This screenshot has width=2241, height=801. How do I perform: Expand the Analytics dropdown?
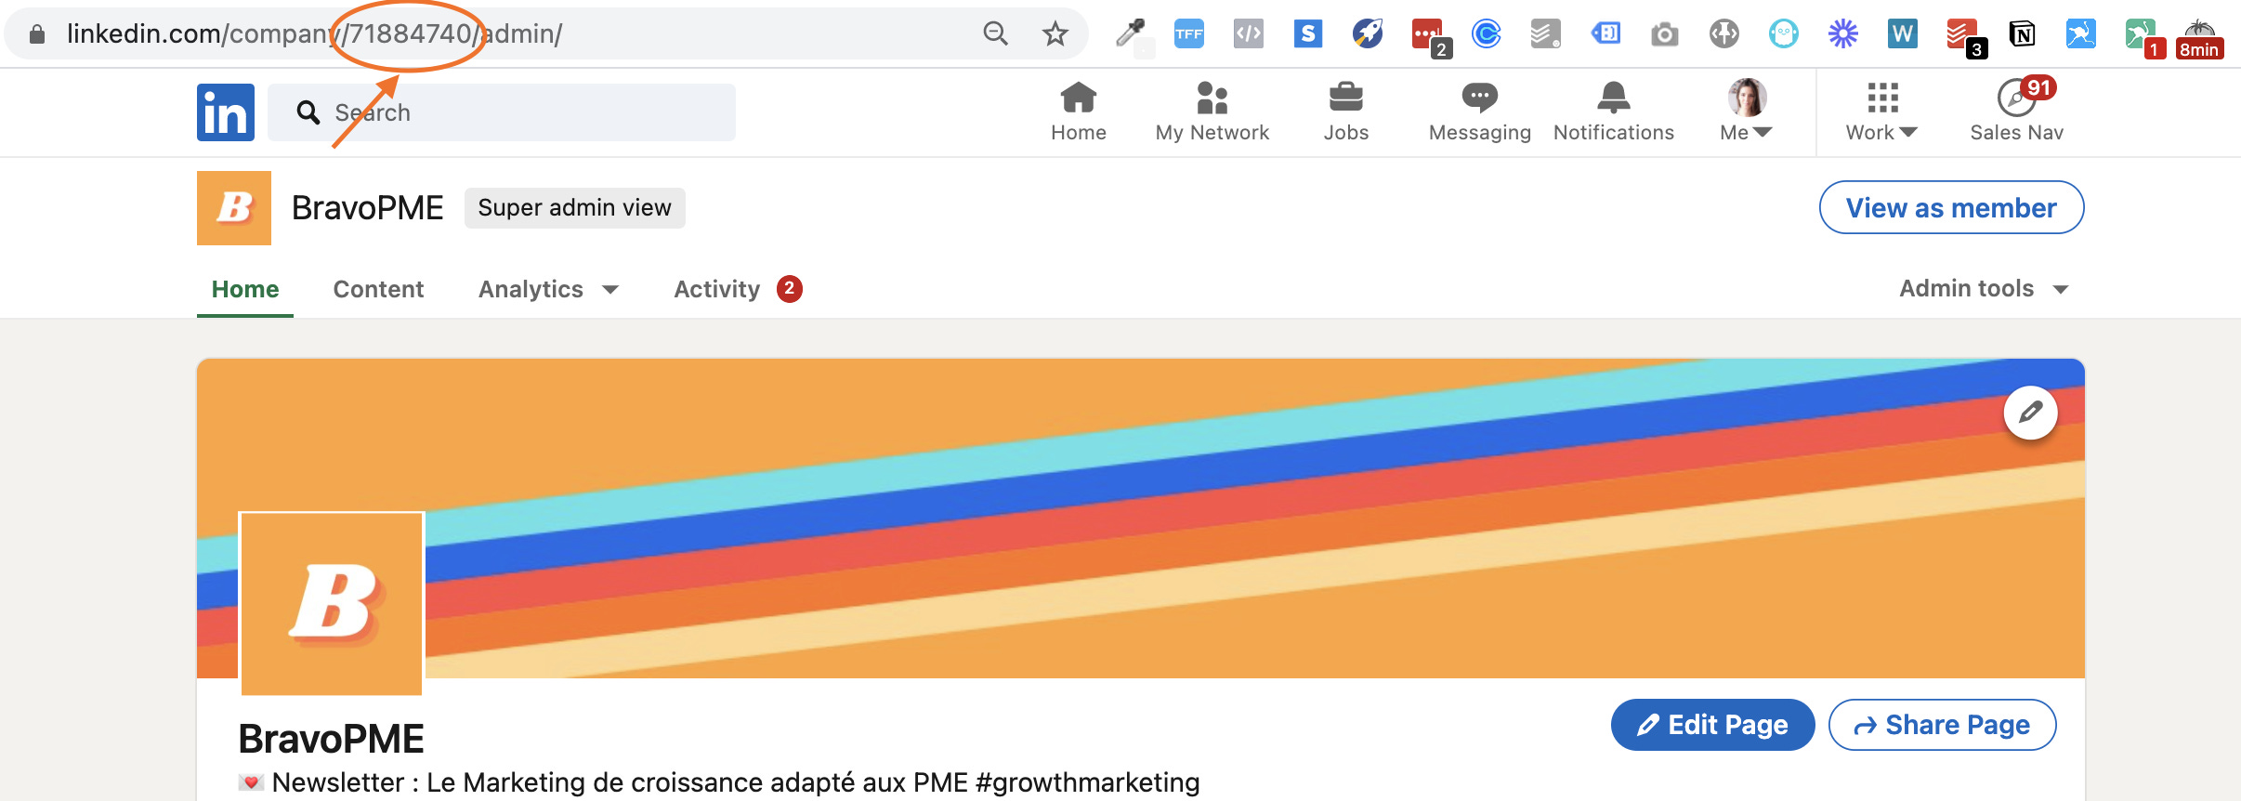click(x=548, y=289)
